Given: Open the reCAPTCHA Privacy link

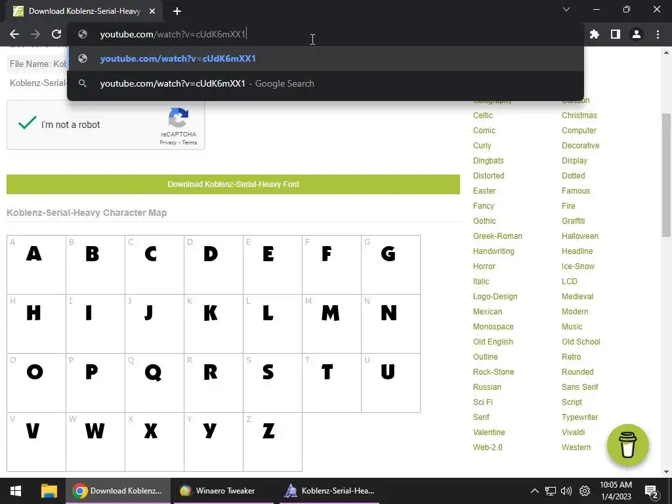Looking at the screenshot, I should [168, 142].
